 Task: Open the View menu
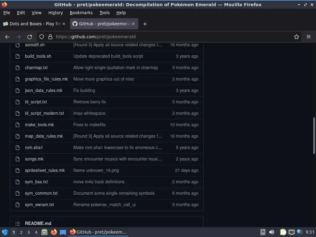tap(36, 13)
